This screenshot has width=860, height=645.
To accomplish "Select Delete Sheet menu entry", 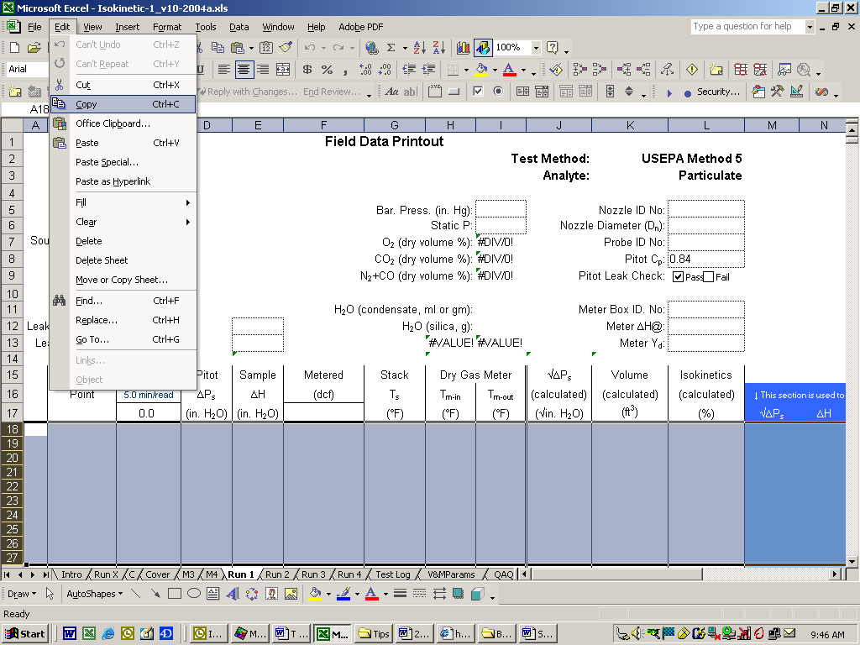I will 123,260.
